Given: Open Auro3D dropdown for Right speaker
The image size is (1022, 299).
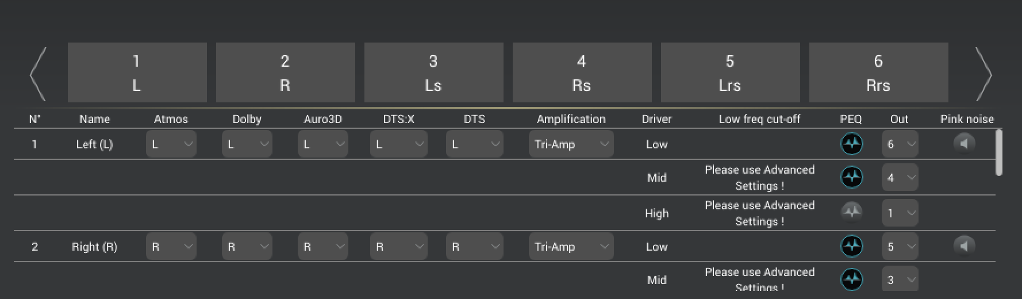Looking at the screenshot, I should [322, 247].
